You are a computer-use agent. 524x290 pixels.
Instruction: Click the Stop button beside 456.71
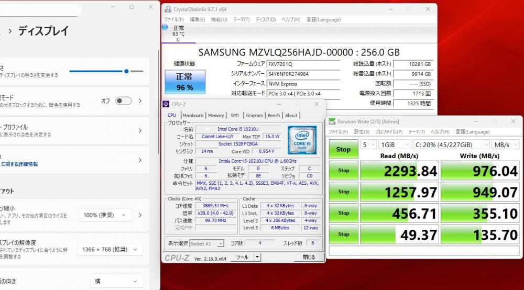tap(343, 213)
